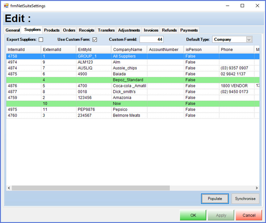
Task: Confirm with the green OK button
Action: 193,215
